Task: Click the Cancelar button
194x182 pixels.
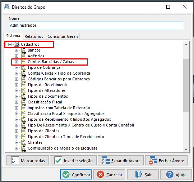Action: (109, 174)
